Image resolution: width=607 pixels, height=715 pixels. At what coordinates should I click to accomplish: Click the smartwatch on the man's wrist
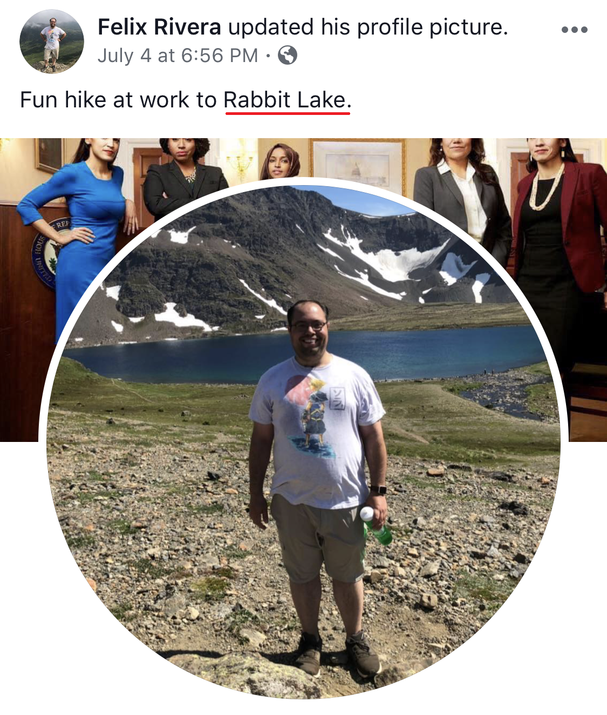coord(378,490)
